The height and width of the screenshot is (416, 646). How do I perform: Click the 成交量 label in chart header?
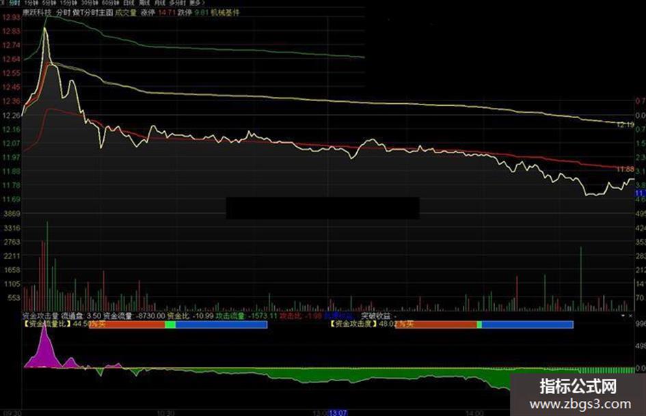pos(126,12)
